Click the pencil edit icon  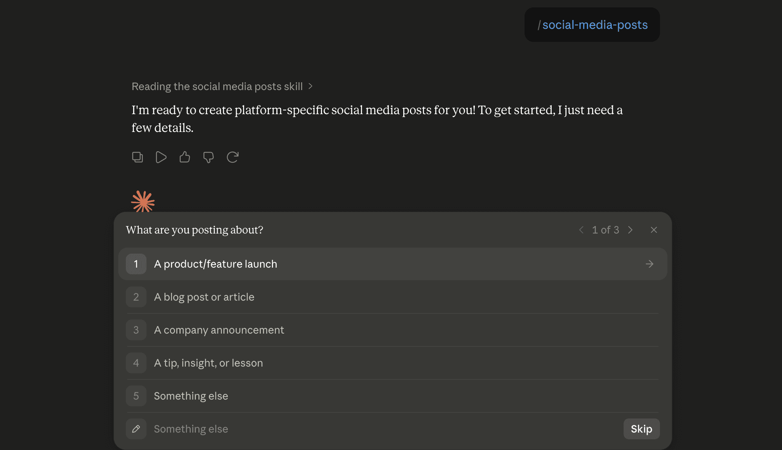136,429
